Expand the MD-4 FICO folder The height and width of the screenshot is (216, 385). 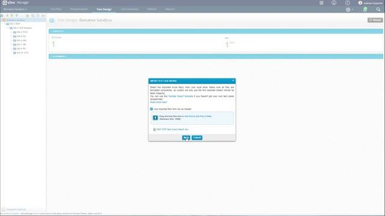click(x=11, y=32)
